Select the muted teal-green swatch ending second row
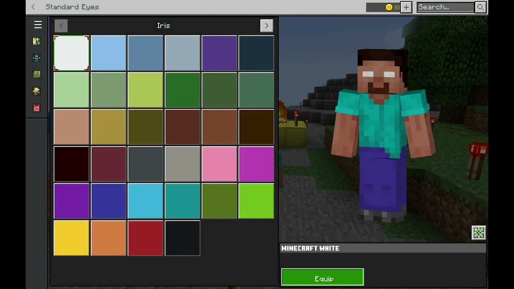Screen dimensions: 514x289 pyautogui.click(x=256, y=90)
